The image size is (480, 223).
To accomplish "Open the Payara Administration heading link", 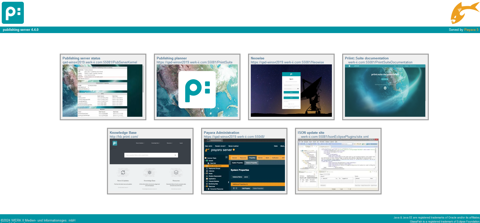I will pyautogui.click(x=221, y=133).
